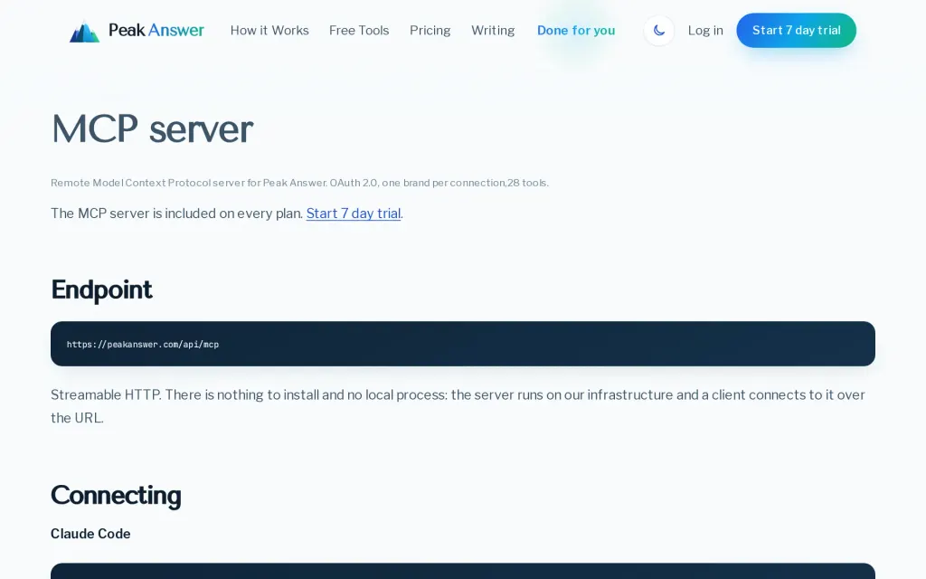The width and height of the screenshot is (926, 579).
Task: Toggle dark mode with the moon icon
Action: [659, 30]
